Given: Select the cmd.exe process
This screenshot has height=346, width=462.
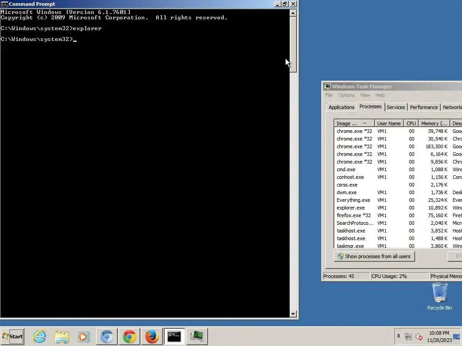Looking at the screenshot, I should tap(398, 169).
